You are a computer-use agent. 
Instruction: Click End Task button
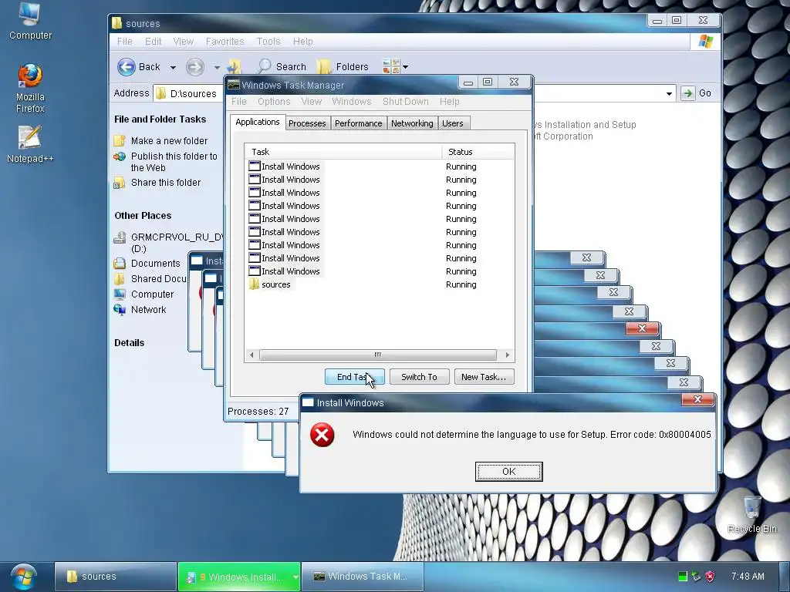pyautogui.click(x=355, y=377)
